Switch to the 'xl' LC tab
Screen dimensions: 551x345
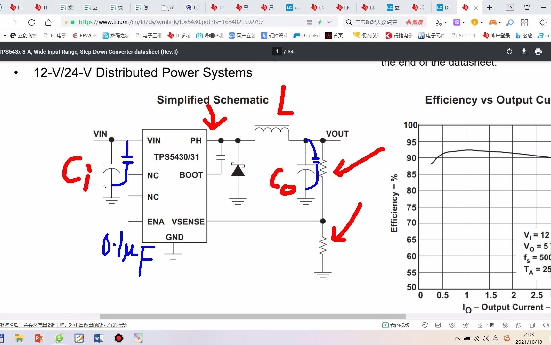coord(293,8)
